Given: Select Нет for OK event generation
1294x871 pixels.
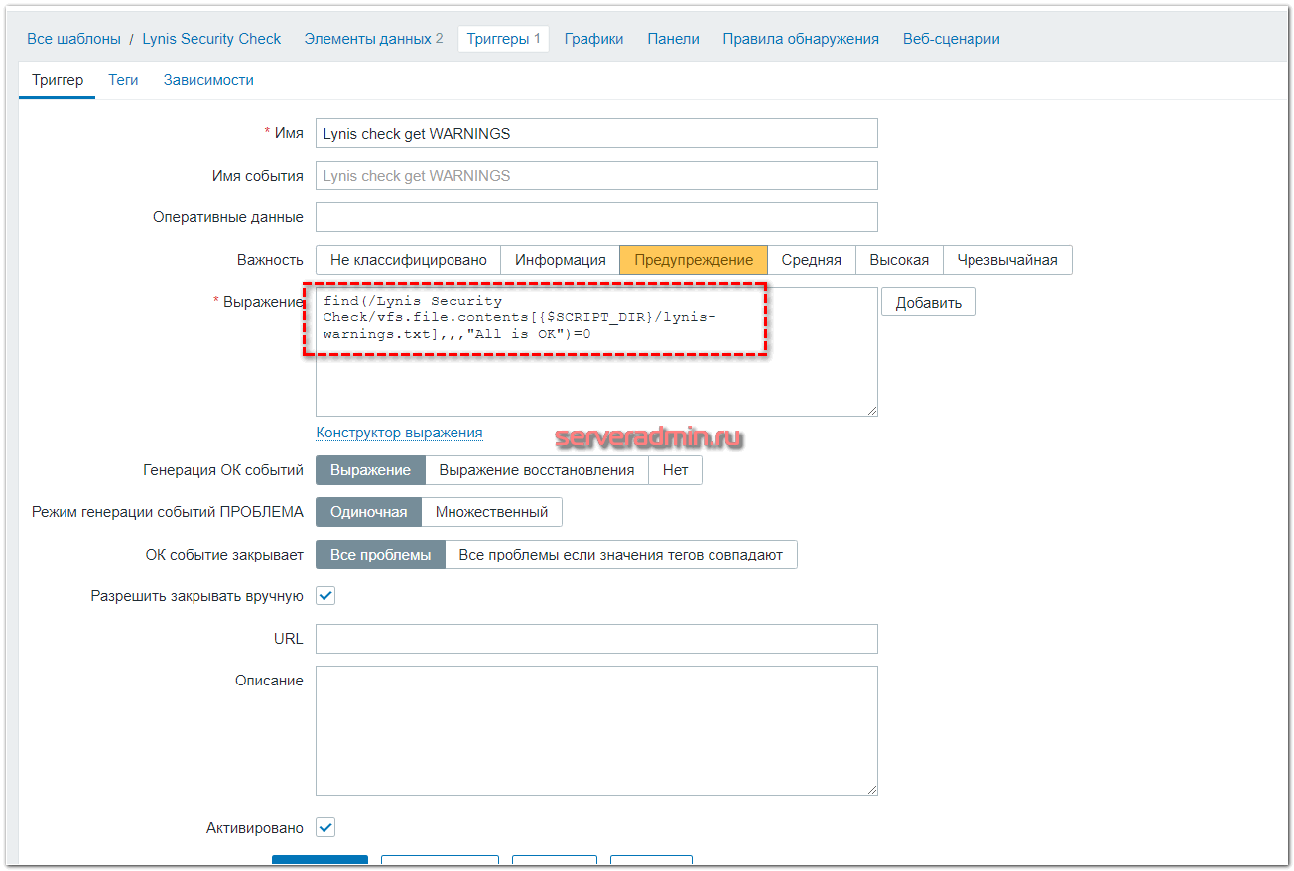Looking at the screenshot, I should pos(676,470).
